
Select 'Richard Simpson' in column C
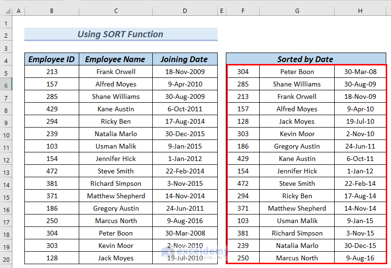(116, 183)
